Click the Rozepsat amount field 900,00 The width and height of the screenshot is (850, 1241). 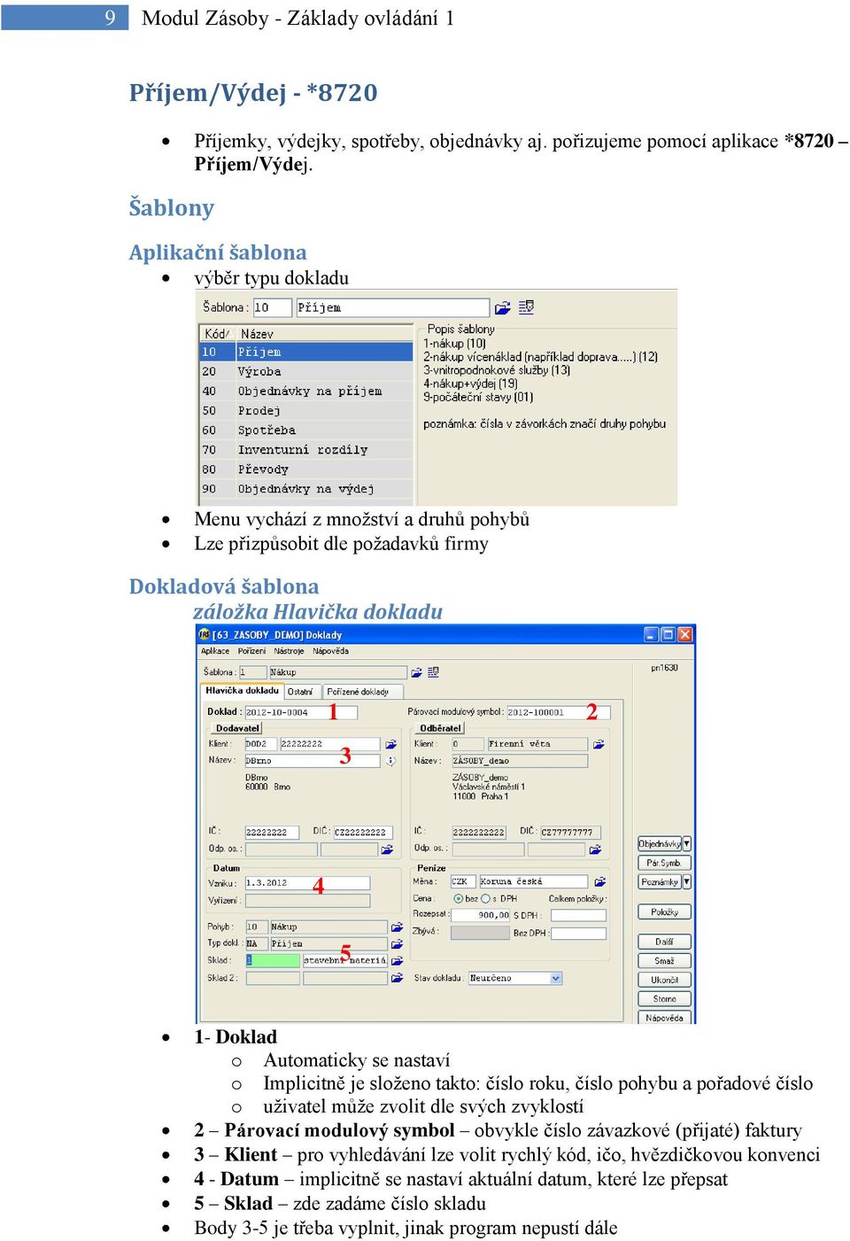point(480,915)
